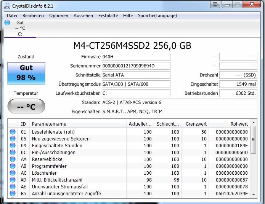Image resolution: width=265 pixels, height=204 pixels.
Task: Click the Standard field ACS-2 | ATA8-ACS
Action: pyautogui.click(x=180, y=102)
